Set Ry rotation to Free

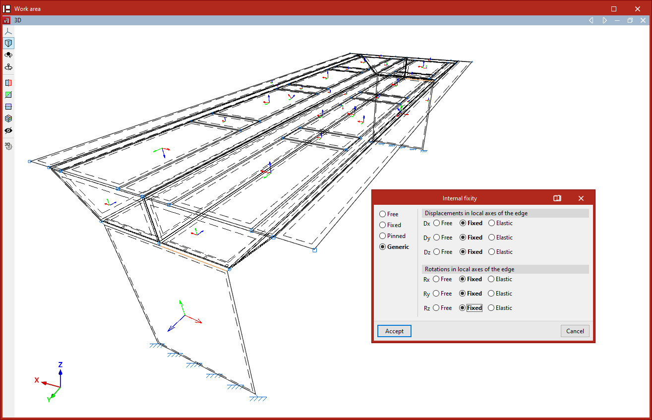click(x=442, y=294)
